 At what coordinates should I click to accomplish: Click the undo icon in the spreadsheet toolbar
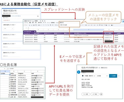30,25
